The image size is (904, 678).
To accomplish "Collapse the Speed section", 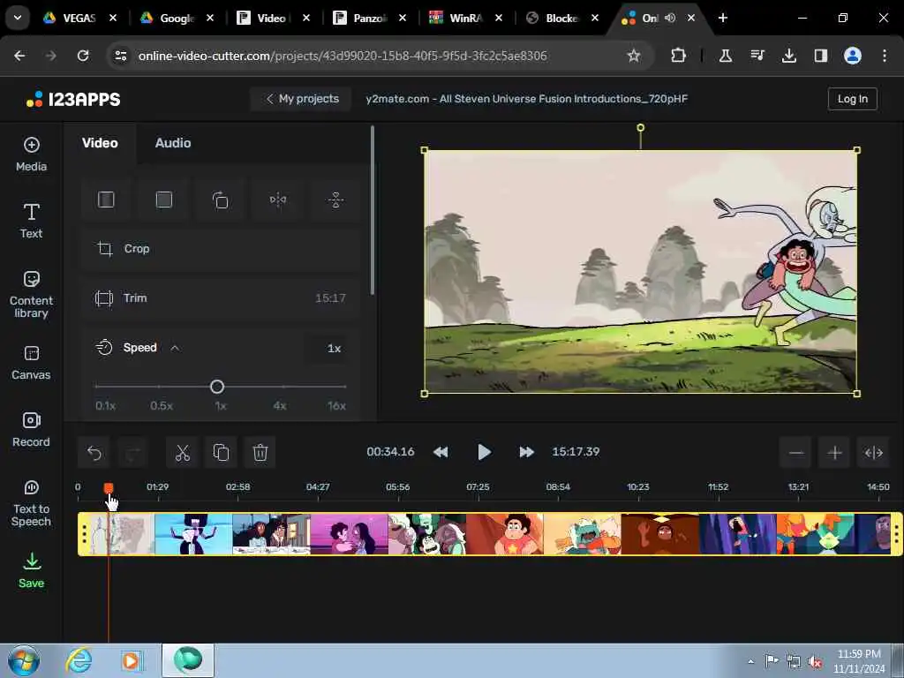I will [x=175, y=348].
